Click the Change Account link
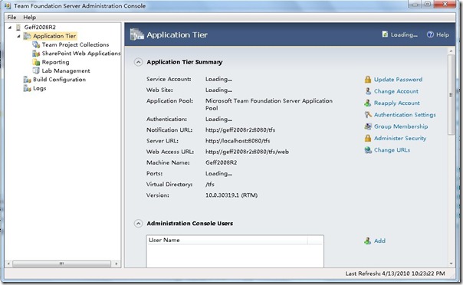 coord(396,91)
